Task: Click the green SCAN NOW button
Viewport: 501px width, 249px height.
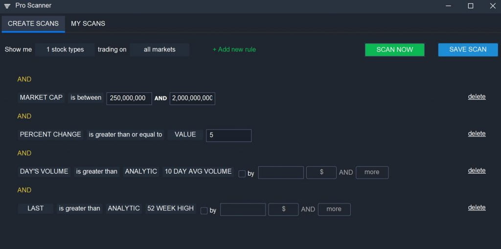Action: pos(394,50)
